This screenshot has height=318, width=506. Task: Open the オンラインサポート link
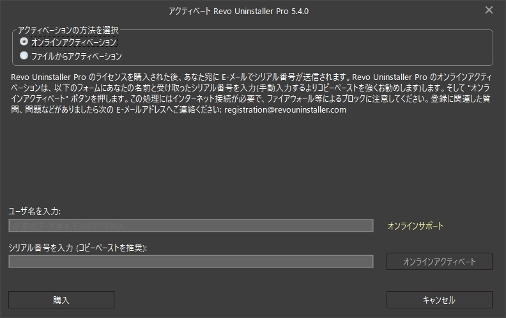click(415, 226)
